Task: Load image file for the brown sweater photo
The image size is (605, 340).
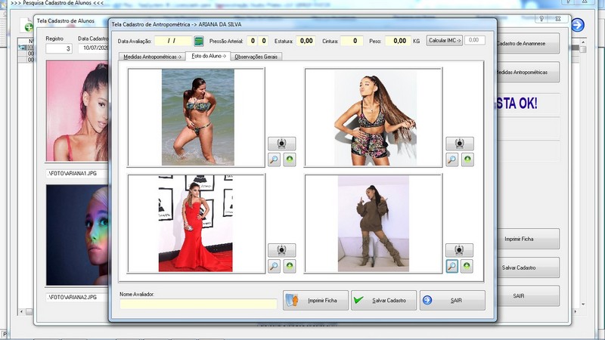Action: [x=467, y=266]
